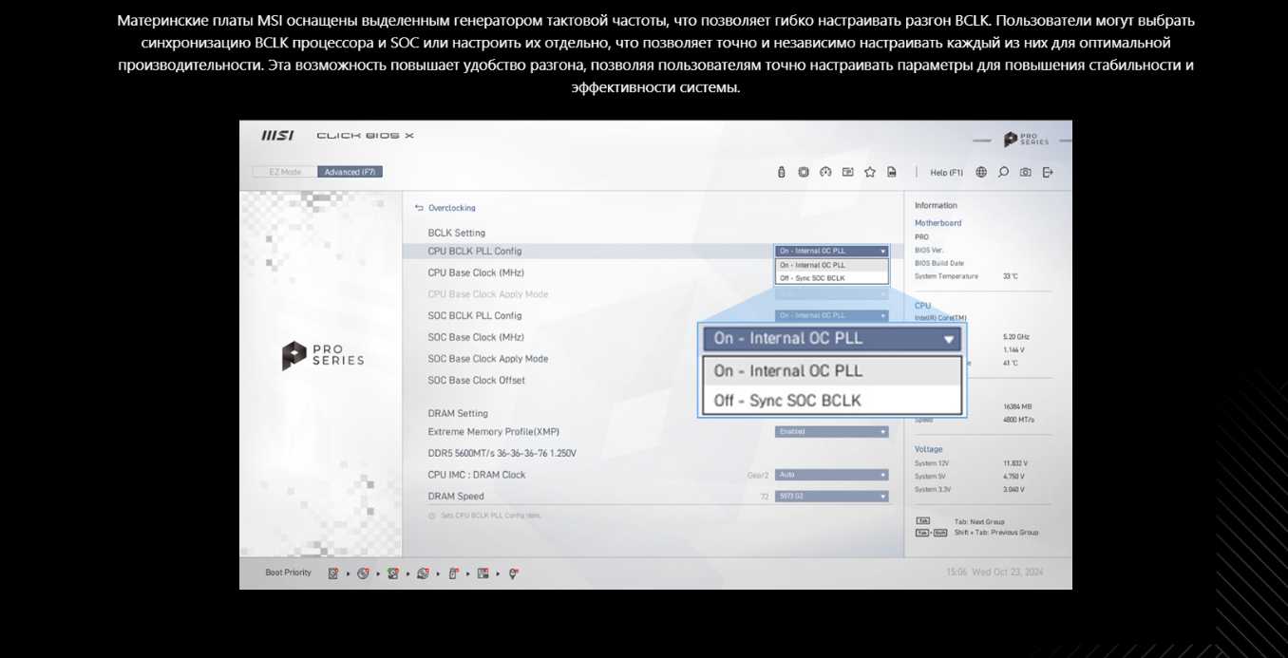Viewport: 1288px width, 658px height.
Task: Click the first boot priority device icon
Action: [333, 573]
